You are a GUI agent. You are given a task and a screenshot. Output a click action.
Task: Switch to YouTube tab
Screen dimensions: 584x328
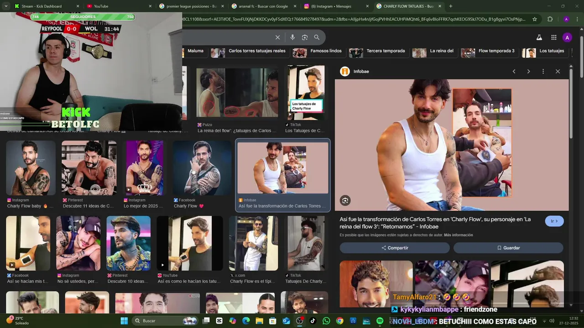pos(120,6)
